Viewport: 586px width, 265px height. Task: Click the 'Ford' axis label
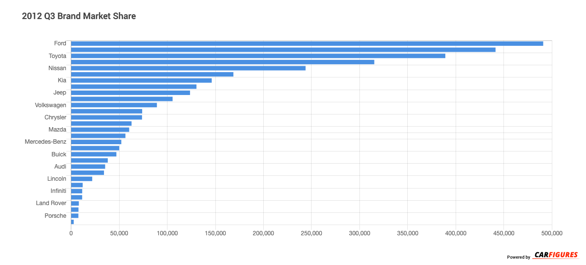tap(60, 43)
